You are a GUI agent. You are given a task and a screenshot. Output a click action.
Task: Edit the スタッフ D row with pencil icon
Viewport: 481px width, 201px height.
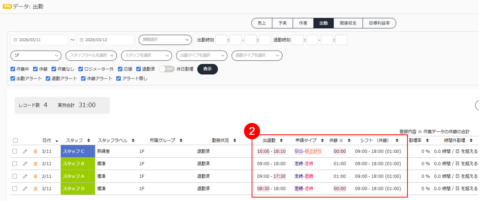(25, 188)
